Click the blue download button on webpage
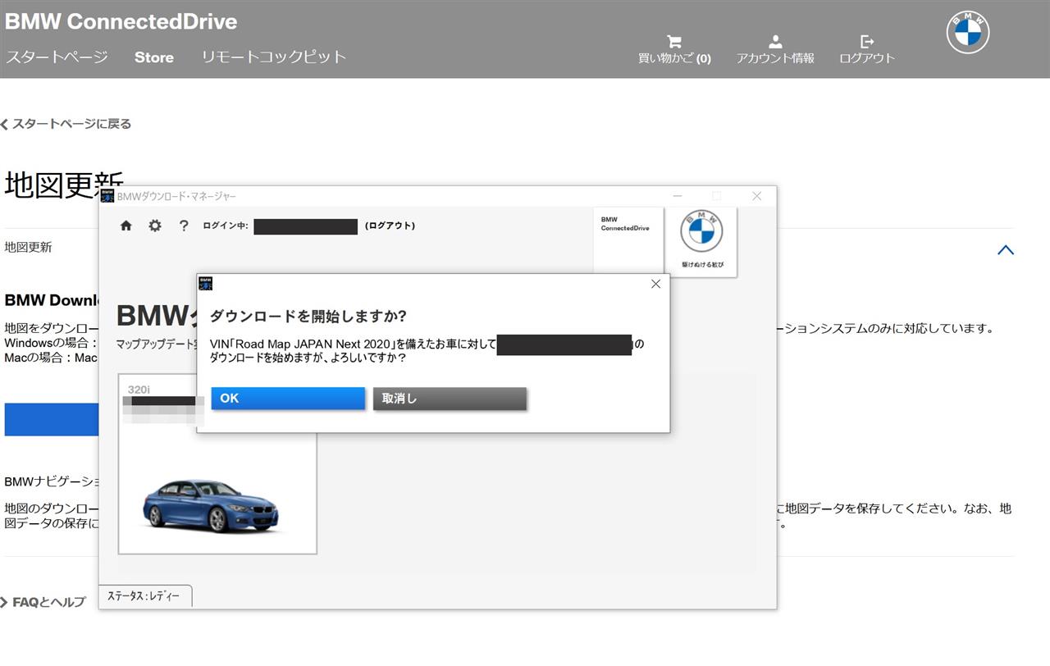Screen dimensions: 1050x666 tap(52, 419)
